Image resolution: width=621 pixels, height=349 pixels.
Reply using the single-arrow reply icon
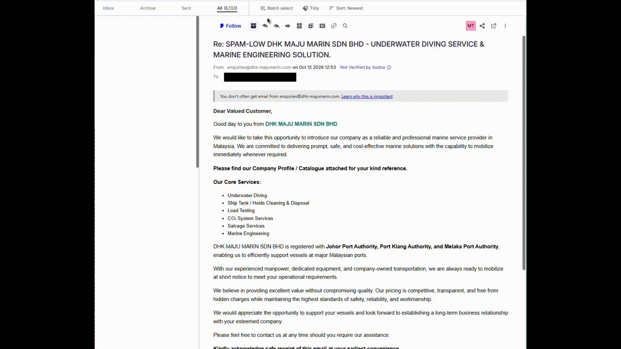pyautogui.click(x=265, y=26)
